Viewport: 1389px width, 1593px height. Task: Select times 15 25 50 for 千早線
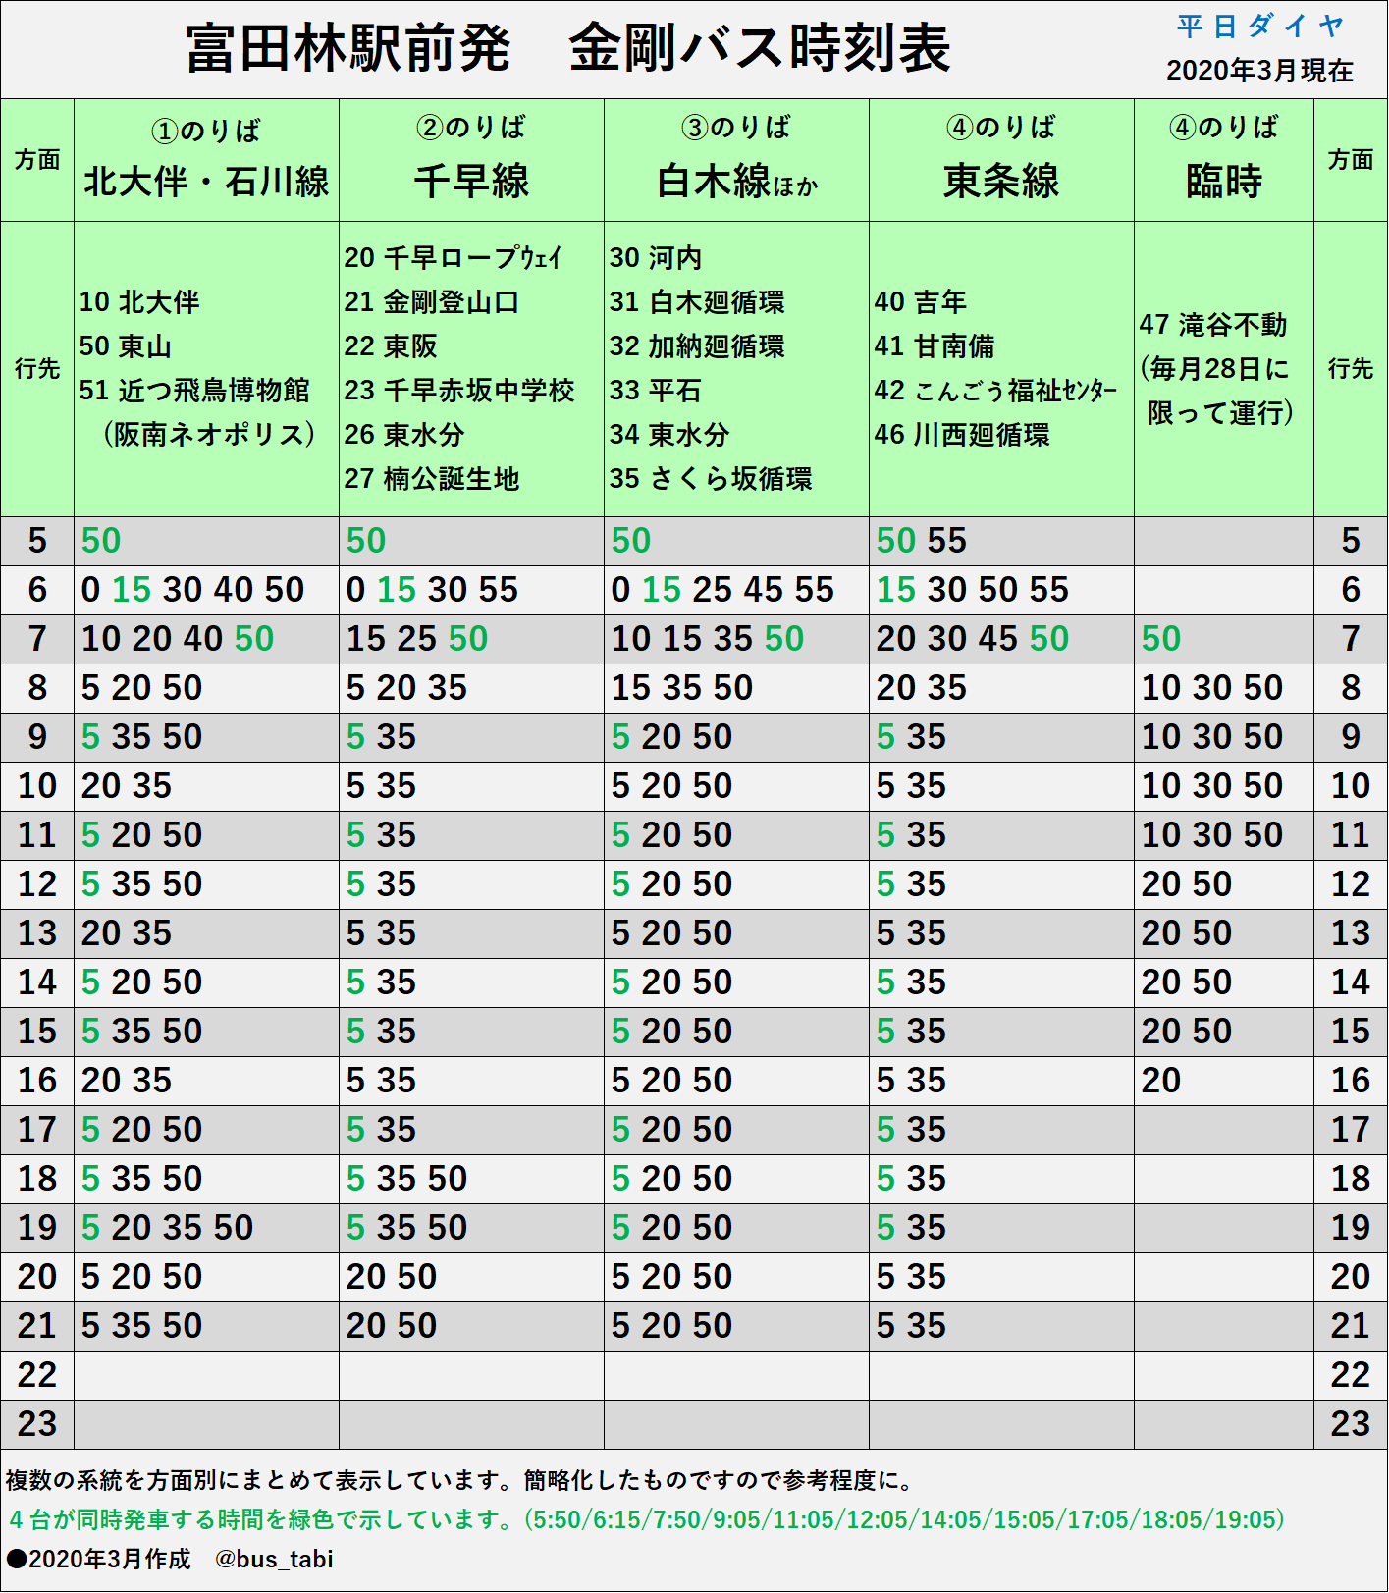417,638
